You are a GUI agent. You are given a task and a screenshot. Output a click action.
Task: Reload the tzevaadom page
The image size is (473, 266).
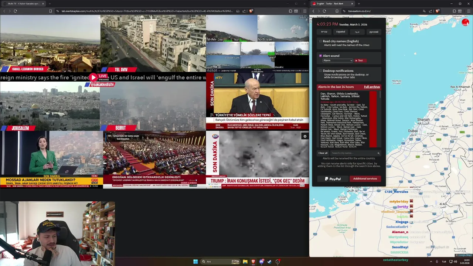point(324,11)
